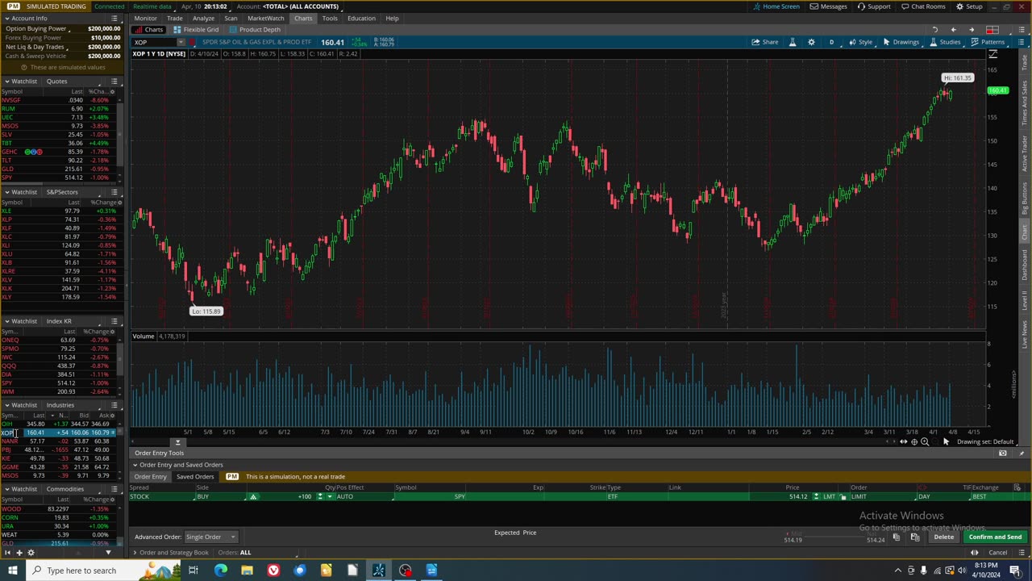
Task: Open the Tools tab
Action: point(330,18)
